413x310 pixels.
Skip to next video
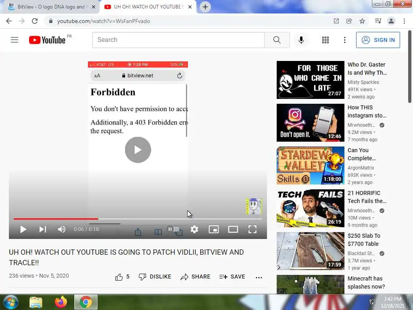(x=43, y=229)
